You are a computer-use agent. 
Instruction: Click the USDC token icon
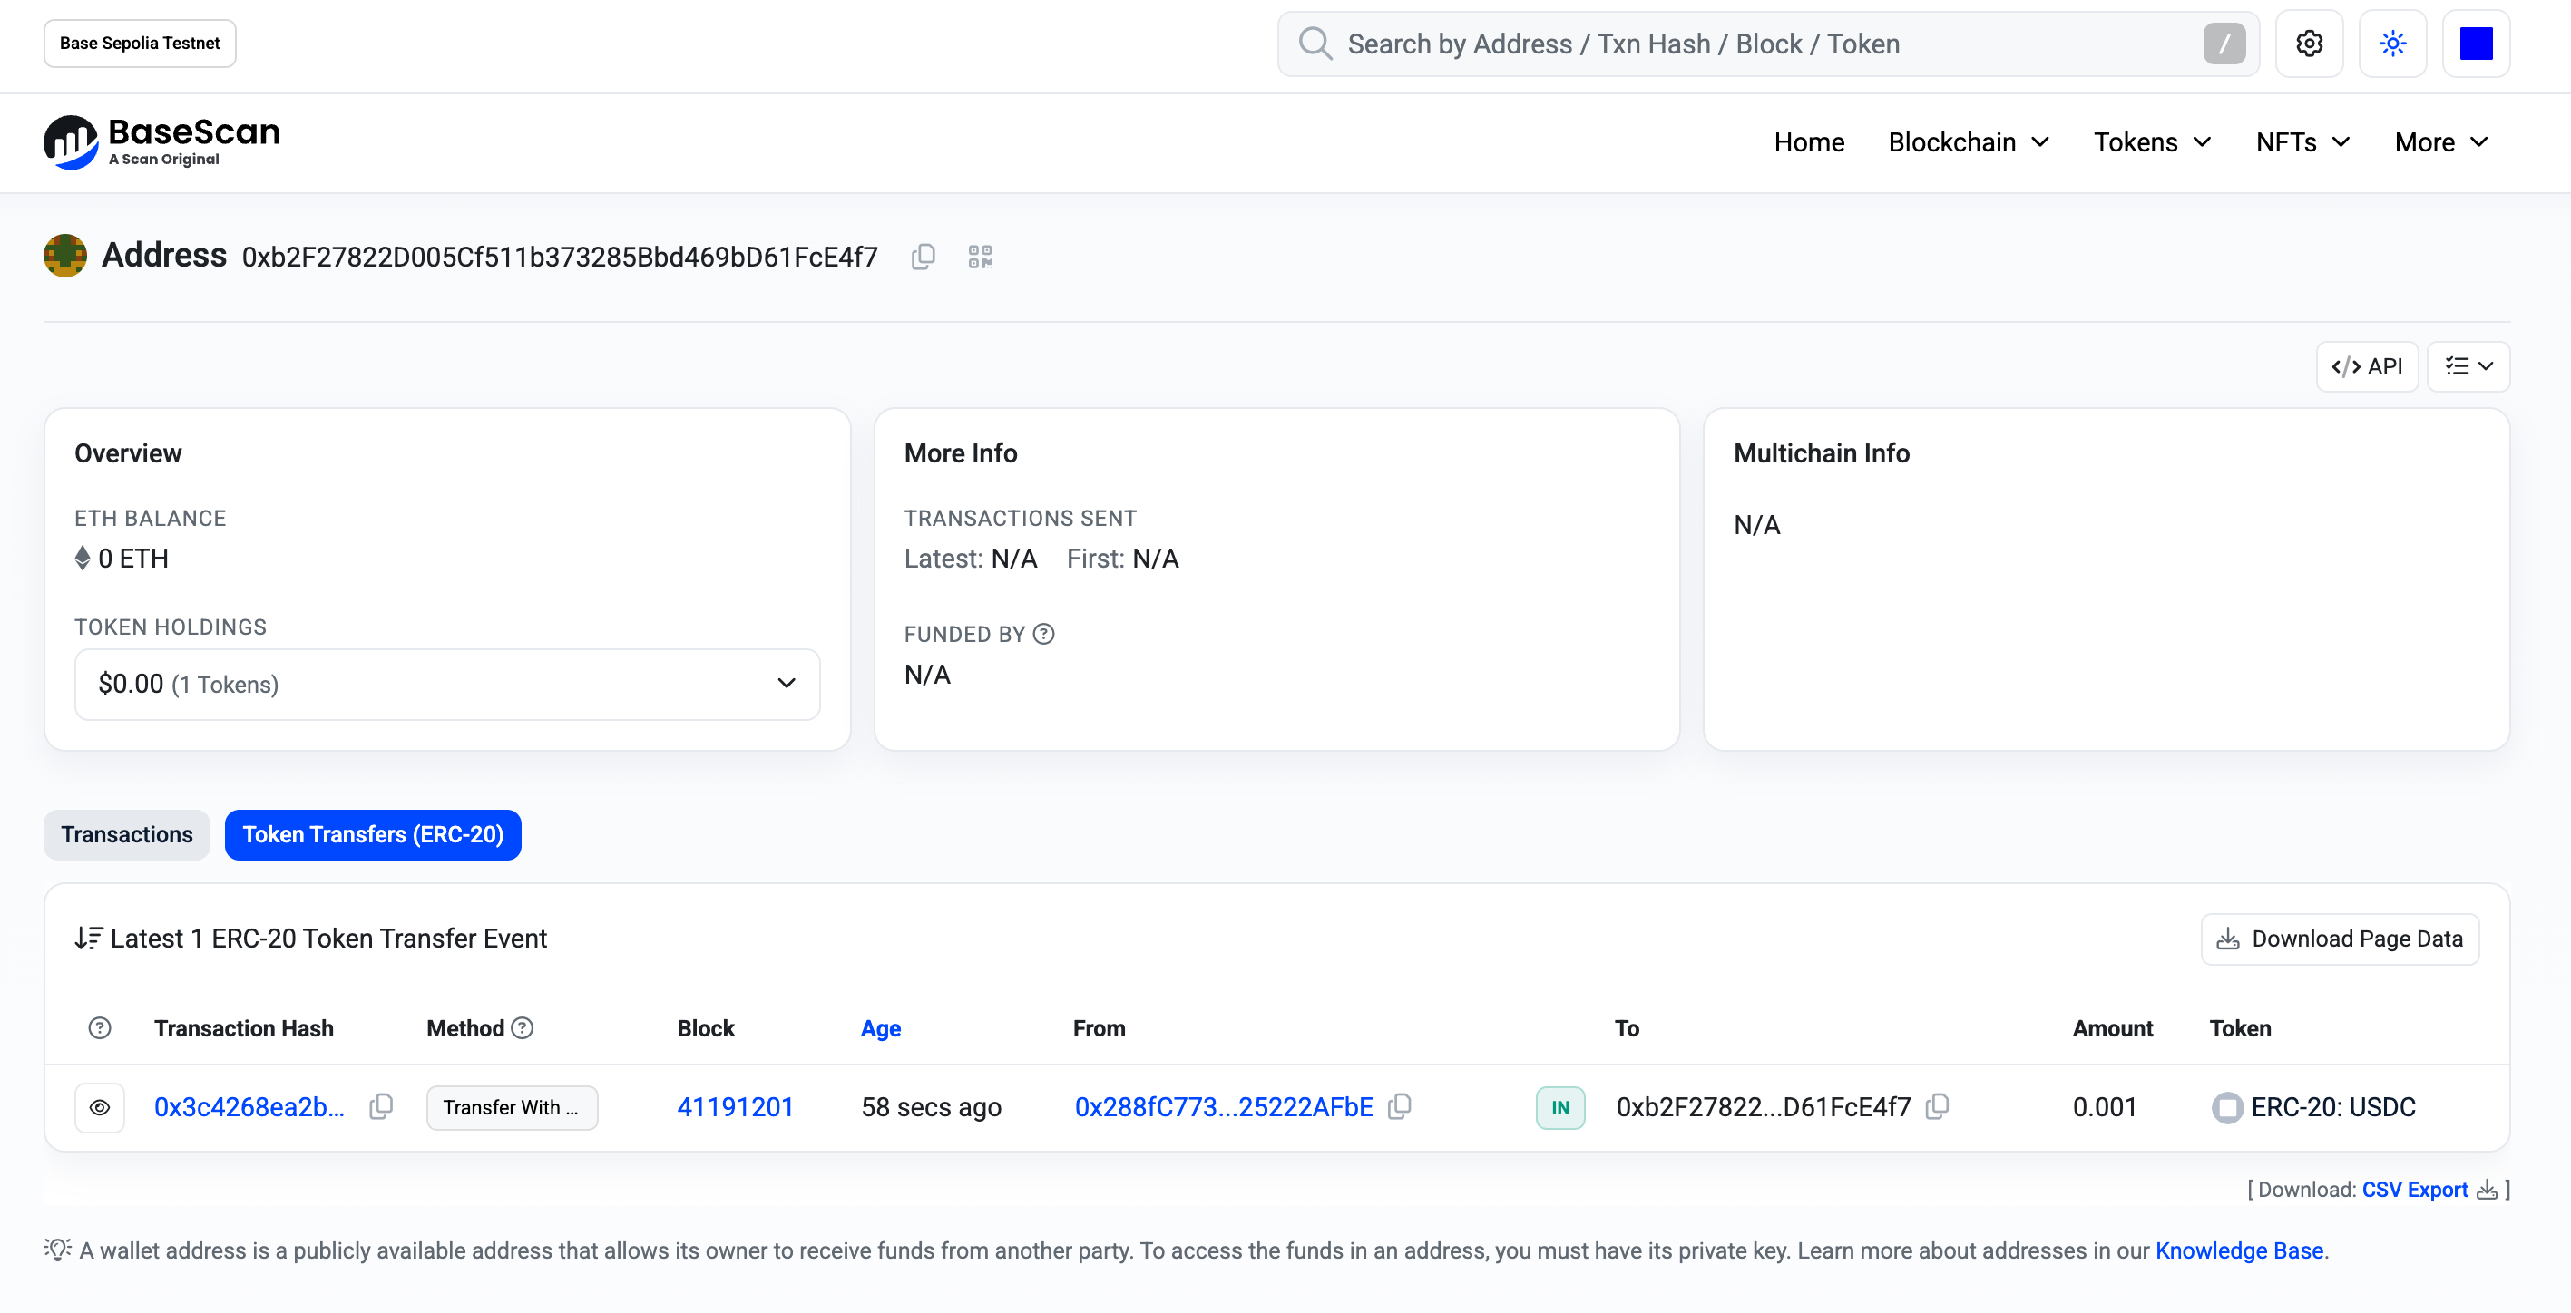[2226, 1107]
